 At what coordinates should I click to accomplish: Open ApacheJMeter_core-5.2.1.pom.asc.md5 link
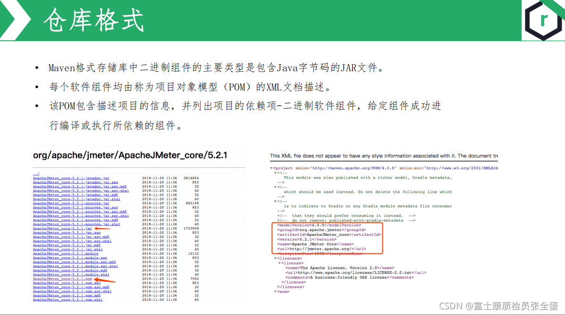[x=71, y=287]
